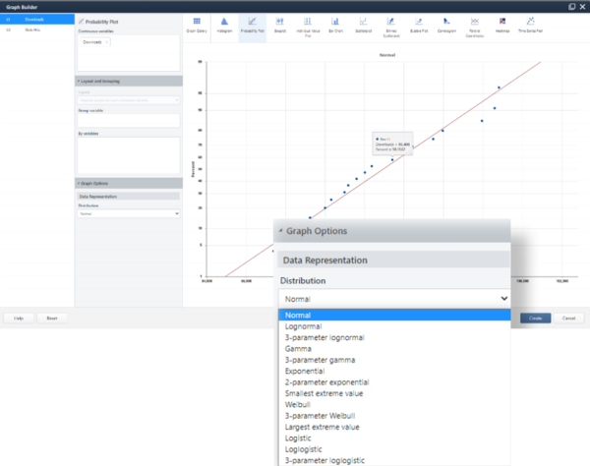
Task: Restore the Graph Builder window size
Action: 572,7
